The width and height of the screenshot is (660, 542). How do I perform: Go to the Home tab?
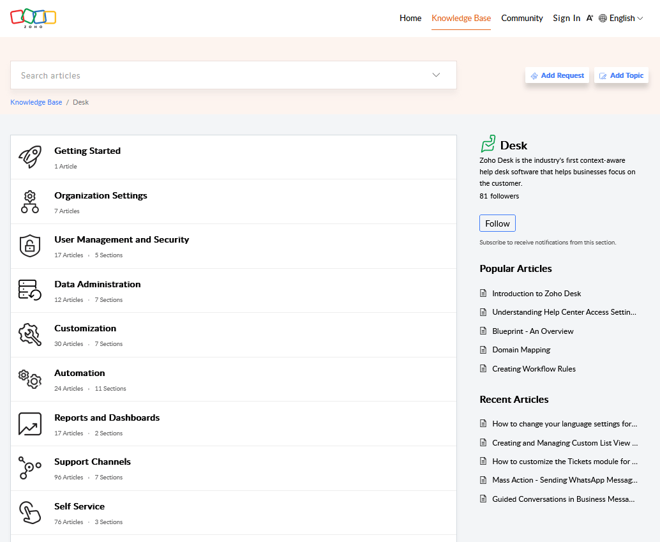click(410, 18)
